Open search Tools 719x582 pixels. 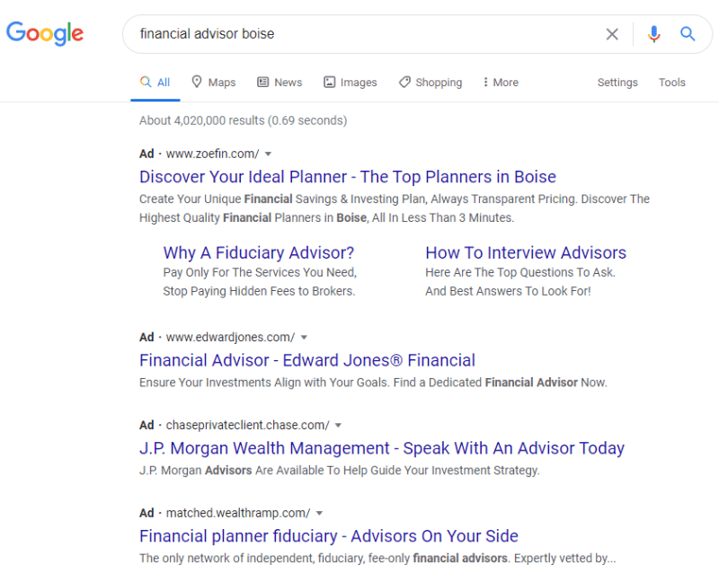click(x=671, y=83)
